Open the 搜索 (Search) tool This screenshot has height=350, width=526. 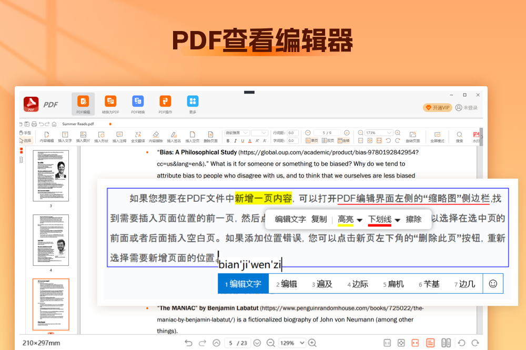tap(459, 136)
